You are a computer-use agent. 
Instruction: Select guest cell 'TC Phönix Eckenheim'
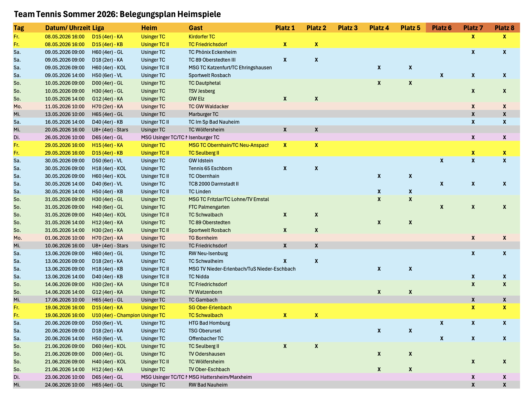[213, 52]
